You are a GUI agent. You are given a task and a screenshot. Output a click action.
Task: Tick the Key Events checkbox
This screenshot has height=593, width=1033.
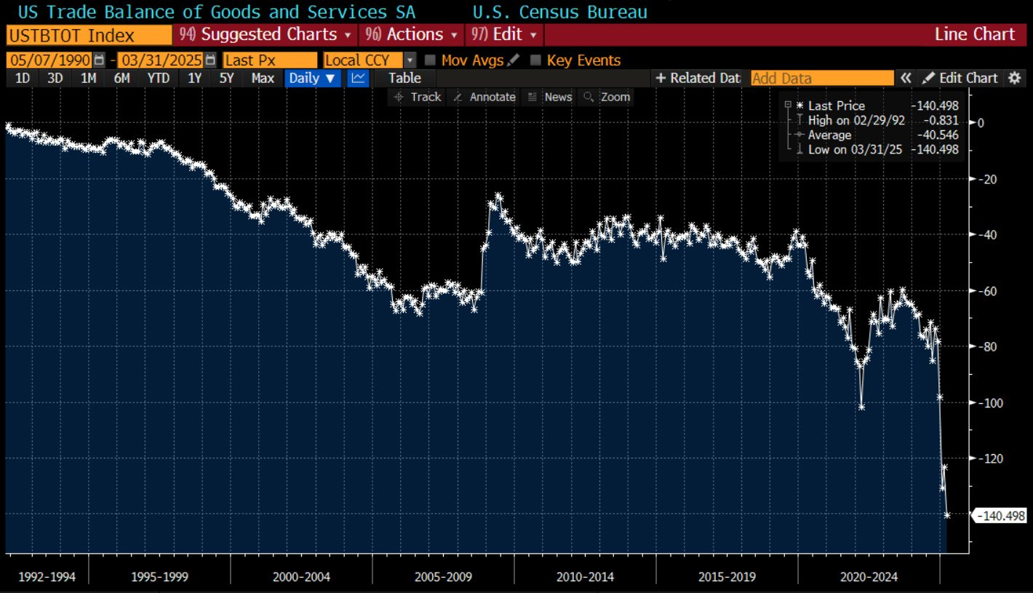(536, 60)
